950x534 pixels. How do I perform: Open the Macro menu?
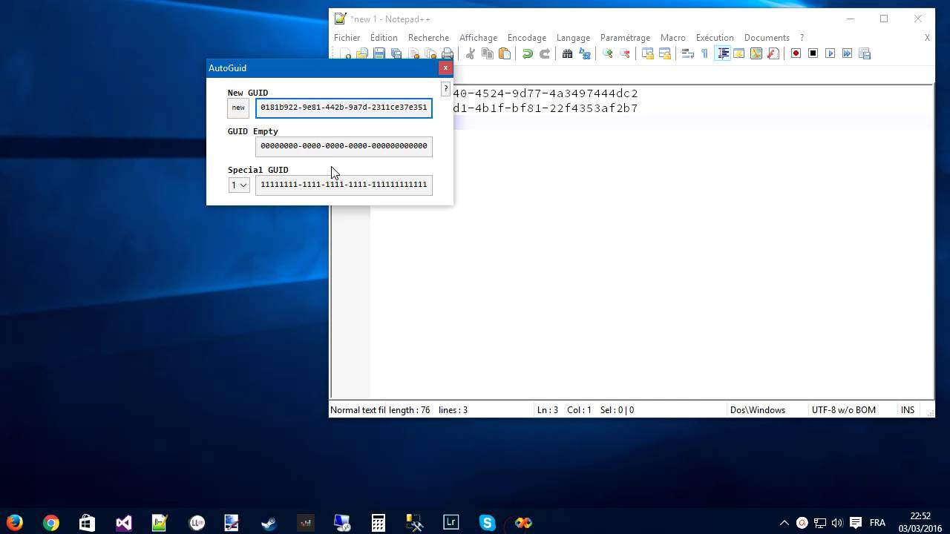tap(672, 38)
